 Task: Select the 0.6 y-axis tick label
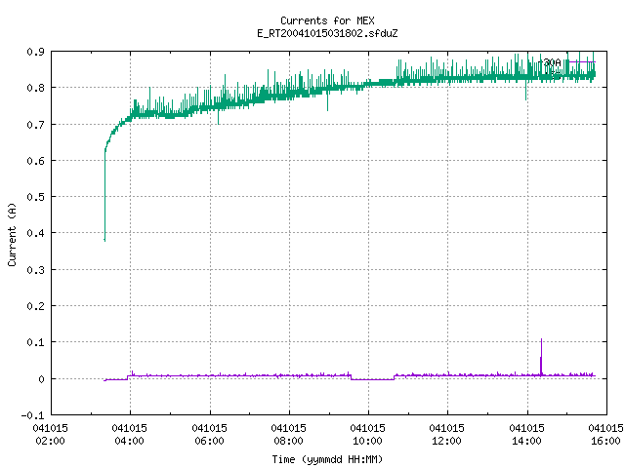(35, 161)
